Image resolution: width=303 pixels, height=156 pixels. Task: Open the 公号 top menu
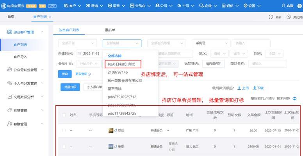tap(164, 6)
